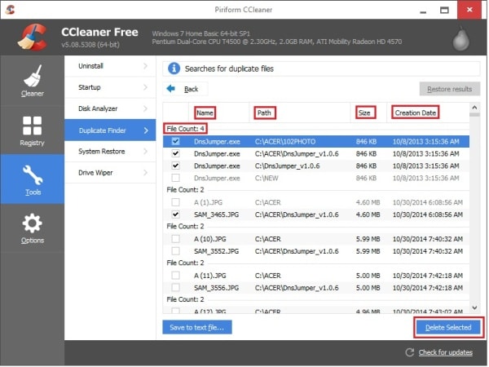This screenshot has width=489, height=367.
Task: Toggle the SAM_3465.JPG checkbox
Action: tap(177, 214)
